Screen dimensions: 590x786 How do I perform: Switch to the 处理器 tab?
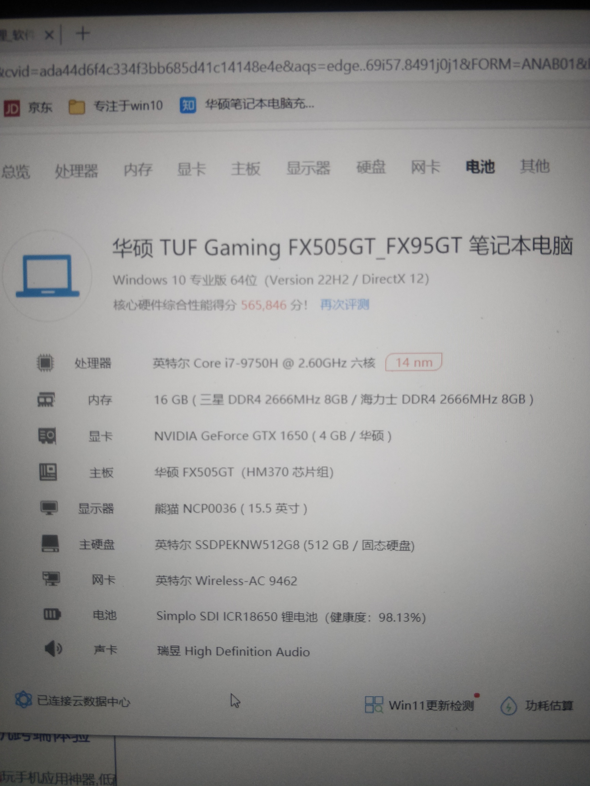[x=76, y=171]
